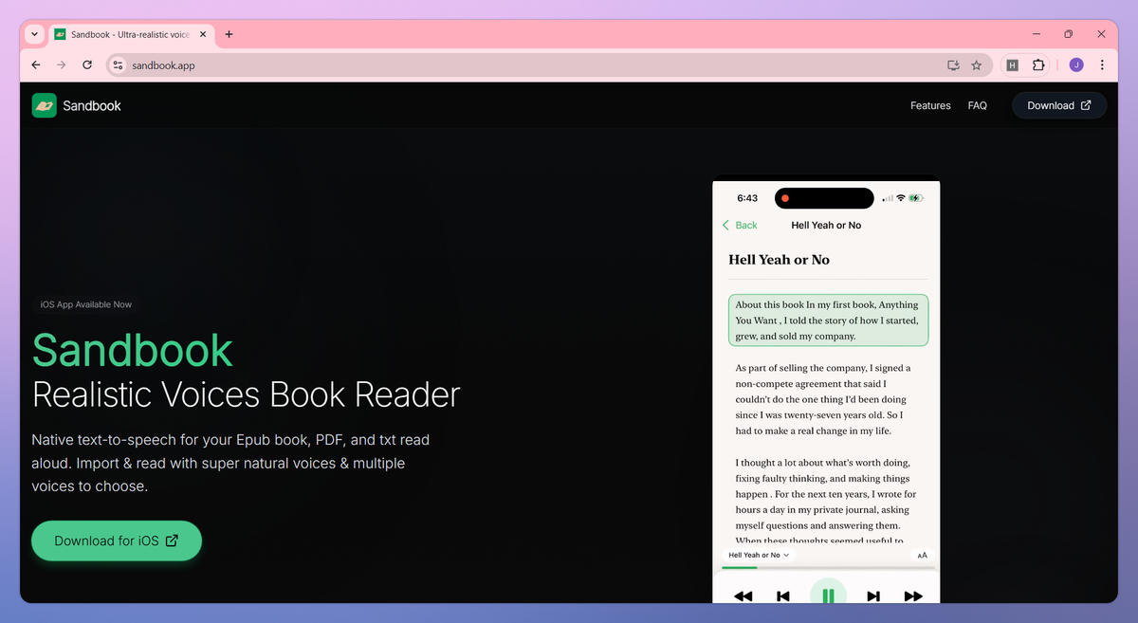Viewport: 1138px width, 623px height.
Task: Open the Extensions puzzle icon
Action: pos(1038,65)
